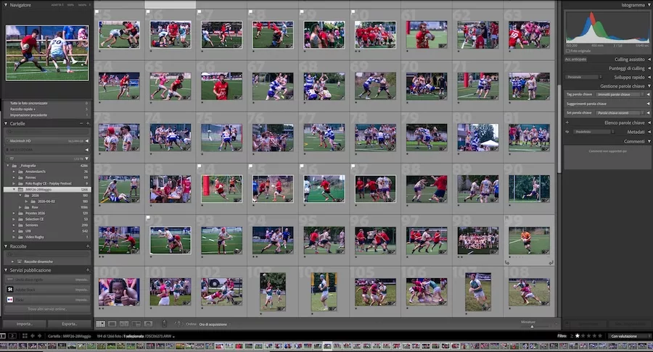
Task: Filter by one star in the Filtro bar
Action: click(578, 336)
